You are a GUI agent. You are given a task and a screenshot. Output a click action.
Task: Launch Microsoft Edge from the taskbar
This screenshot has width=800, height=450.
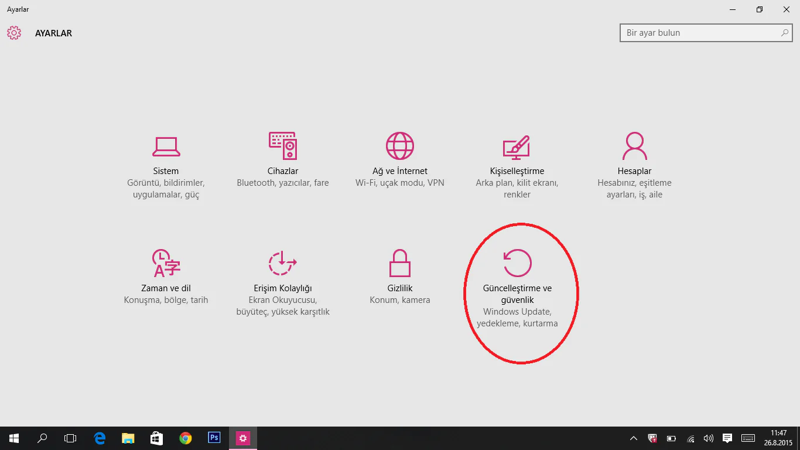[100, 438]
